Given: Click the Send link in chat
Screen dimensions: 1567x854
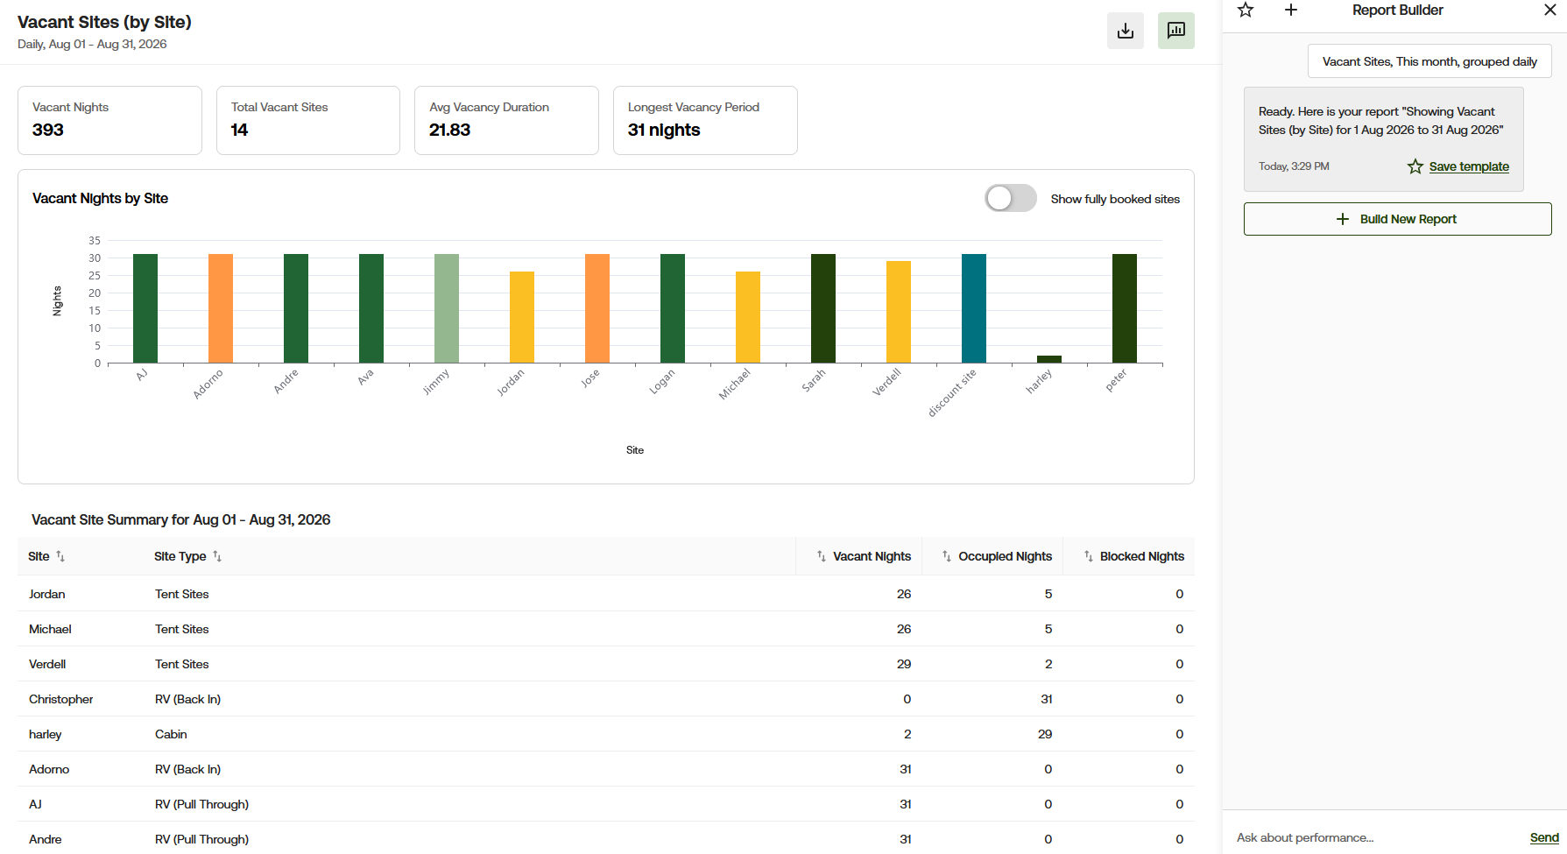Looking at the screenshot, I should (x=1544, y=837).
